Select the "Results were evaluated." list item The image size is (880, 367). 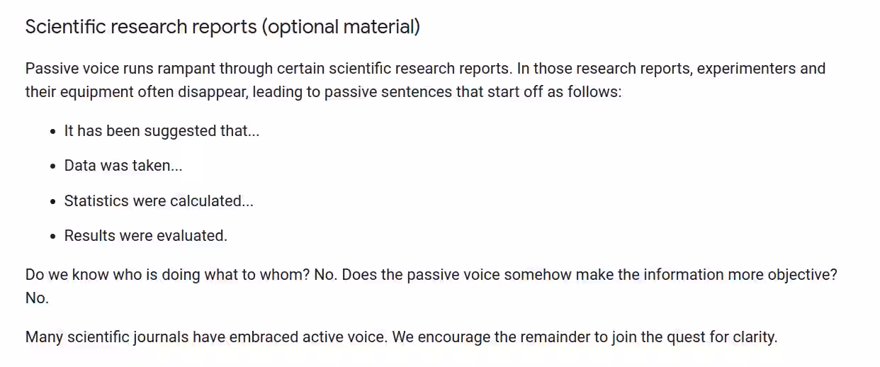click(x=146, y=236)
